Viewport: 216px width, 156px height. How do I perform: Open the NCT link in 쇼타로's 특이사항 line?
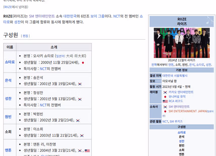[x=43, y=69]
